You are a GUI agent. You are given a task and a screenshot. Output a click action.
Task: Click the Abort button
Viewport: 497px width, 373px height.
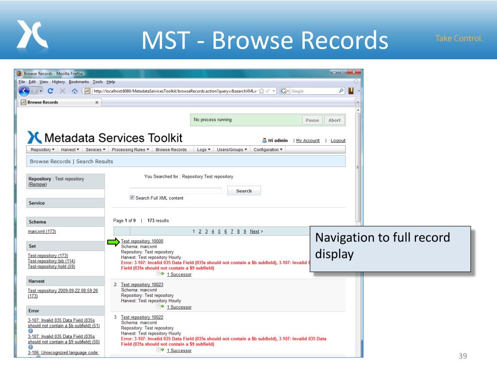[x=334, y=120]
